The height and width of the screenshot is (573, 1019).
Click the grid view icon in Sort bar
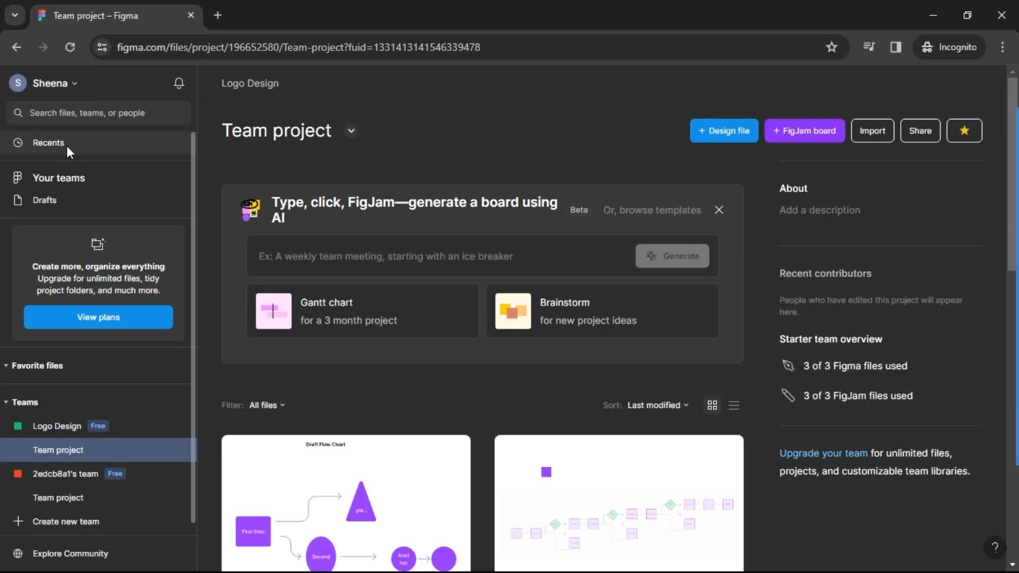pyautogui.click(x=712, y=404)
